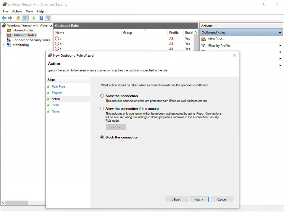Click the Enabled column header
Image resolution: width=284 pixels, height=212 pixels.
pos(188,33)
